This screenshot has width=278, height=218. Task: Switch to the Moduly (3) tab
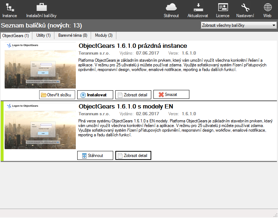coord(104,35)
